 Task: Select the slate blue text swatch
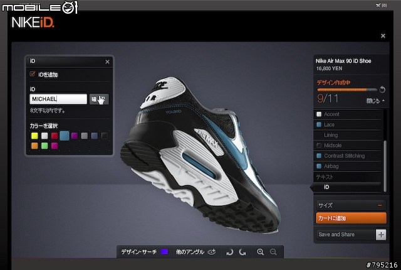tap(95, 136)
